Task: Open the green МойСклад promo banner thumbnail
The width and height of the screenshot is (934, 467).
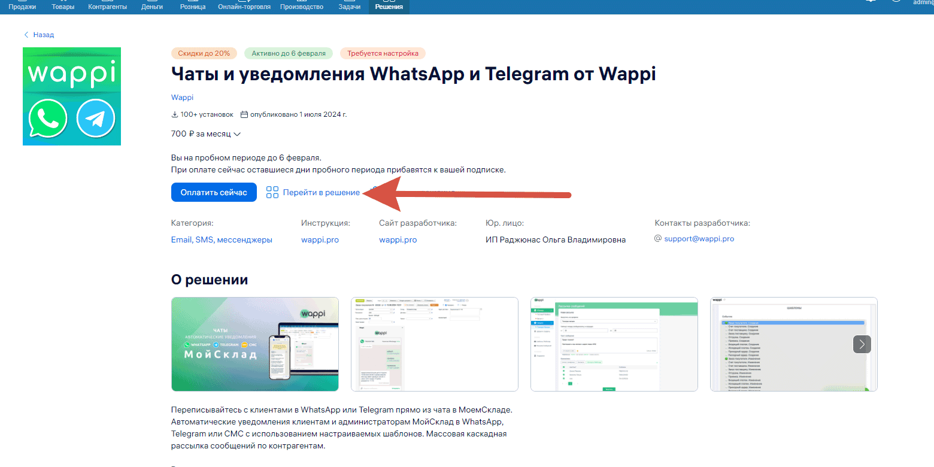Action: [x=254, y=344]
